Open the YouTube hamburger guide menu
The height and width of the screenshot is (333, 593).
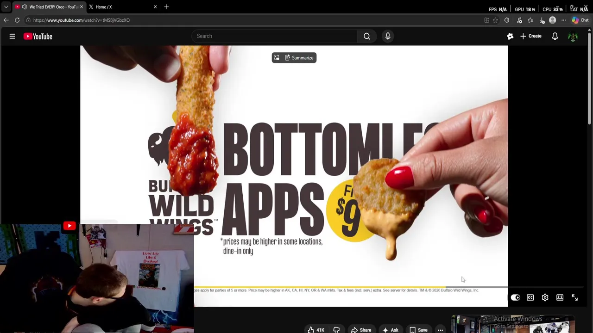click(x=13, y=36)
